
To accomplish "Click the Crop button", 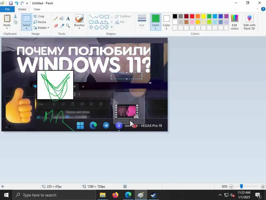I will pyautogui.click(x=39, y=16).
